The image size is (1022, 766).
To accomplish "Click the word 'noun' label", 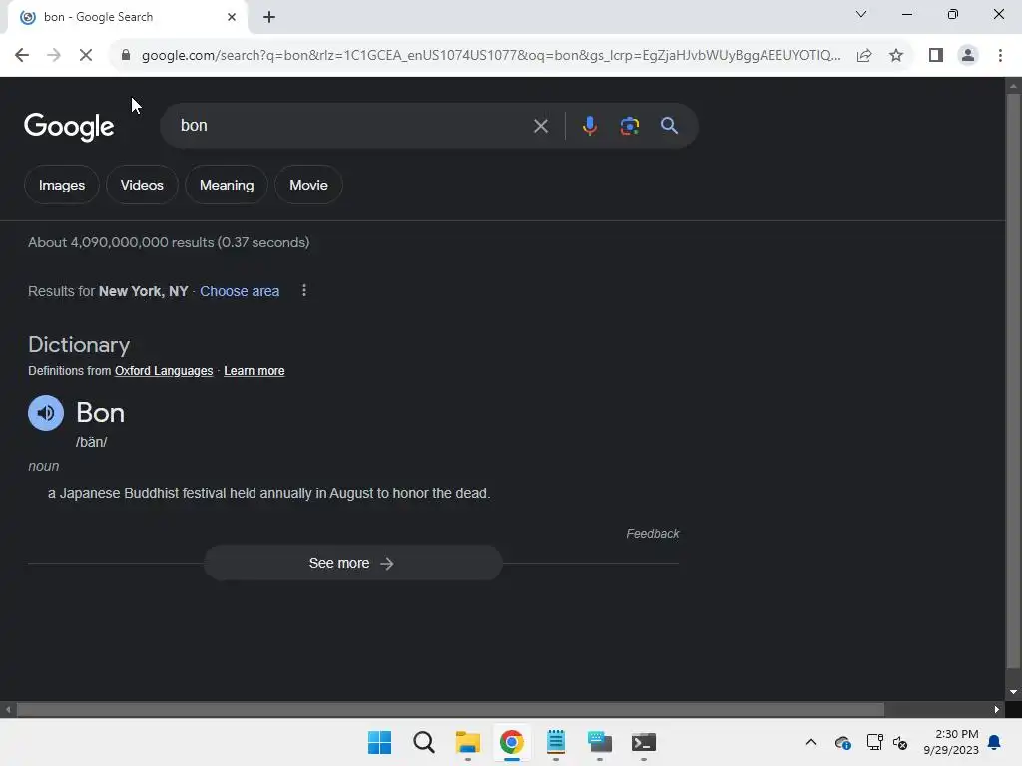I will (x=44, y=467).
